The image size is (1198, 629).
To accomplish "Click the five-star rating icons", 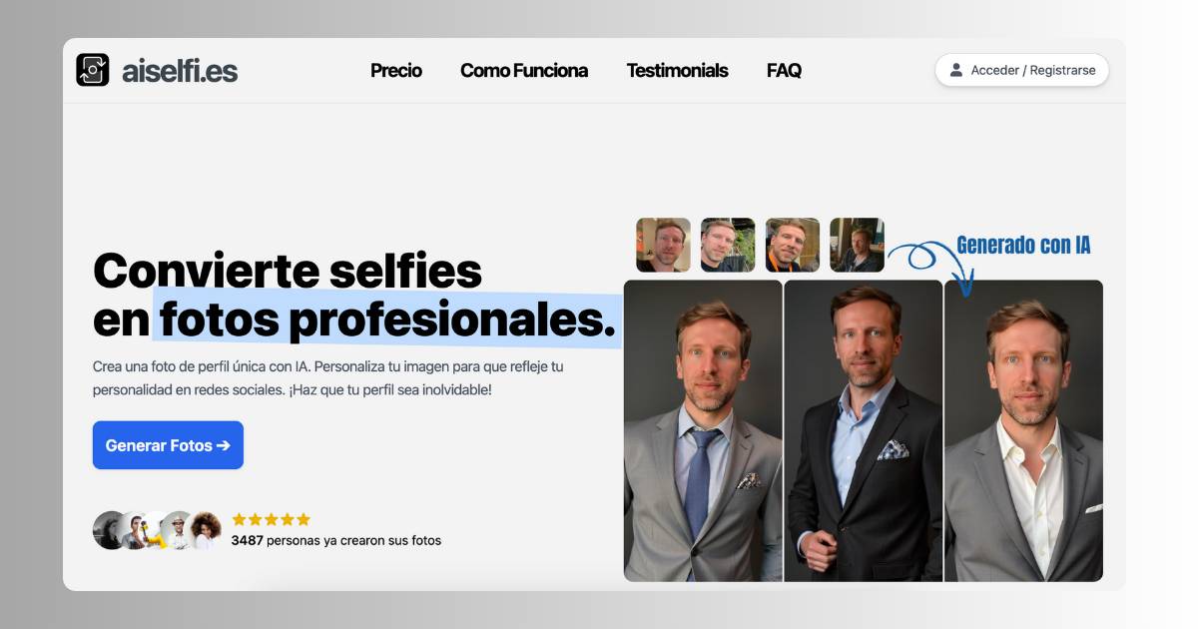I will tap(271, 519).
